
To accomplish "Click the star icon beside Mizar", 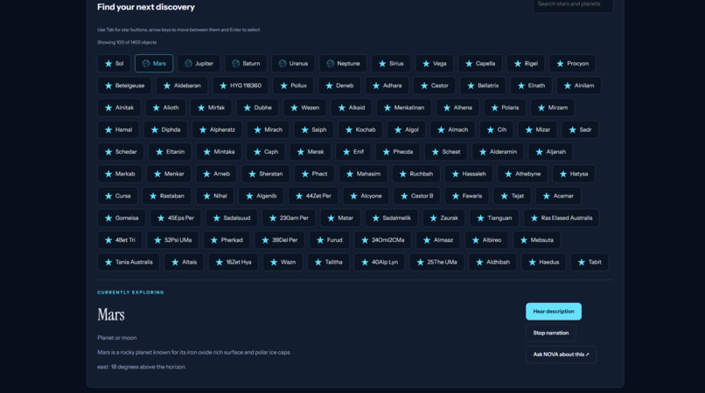I will point(528,129).
